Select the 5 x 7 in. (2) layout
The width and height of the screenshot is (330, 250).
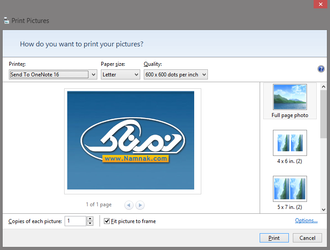[290, 193]
